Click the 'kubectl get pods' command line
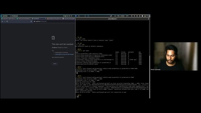 (83, 51)
